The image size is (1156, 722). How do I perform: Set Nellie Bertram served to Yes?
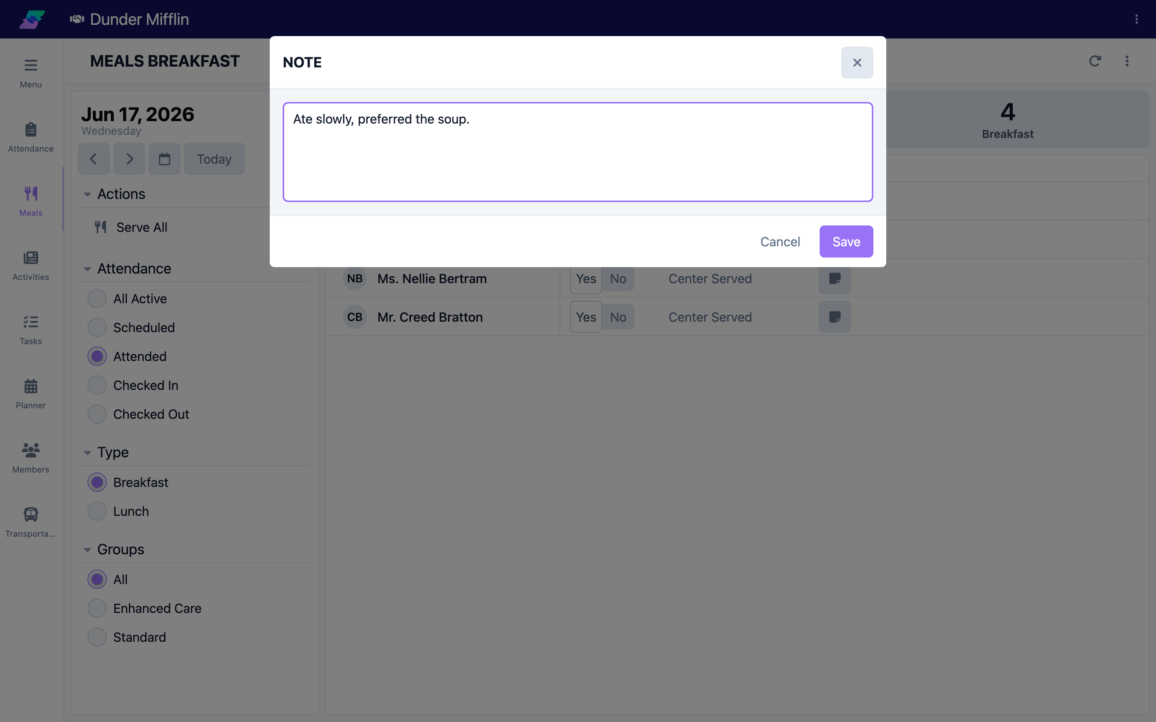pyautogui.click(x=586, y=278)
